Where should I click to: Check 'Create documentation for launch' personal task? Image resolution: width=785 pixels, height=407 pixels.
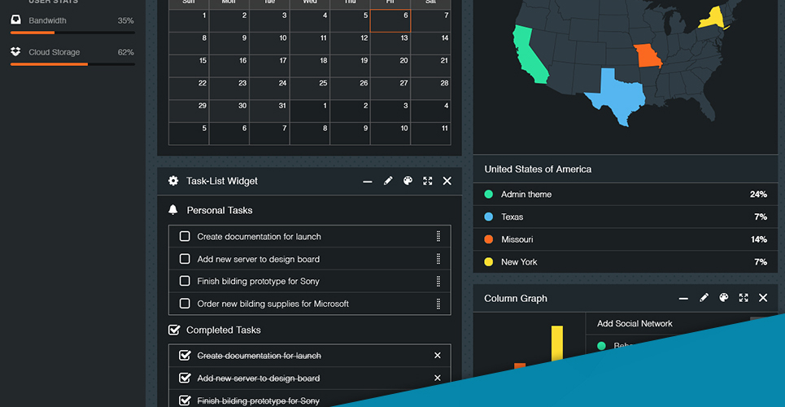point(185,236)
